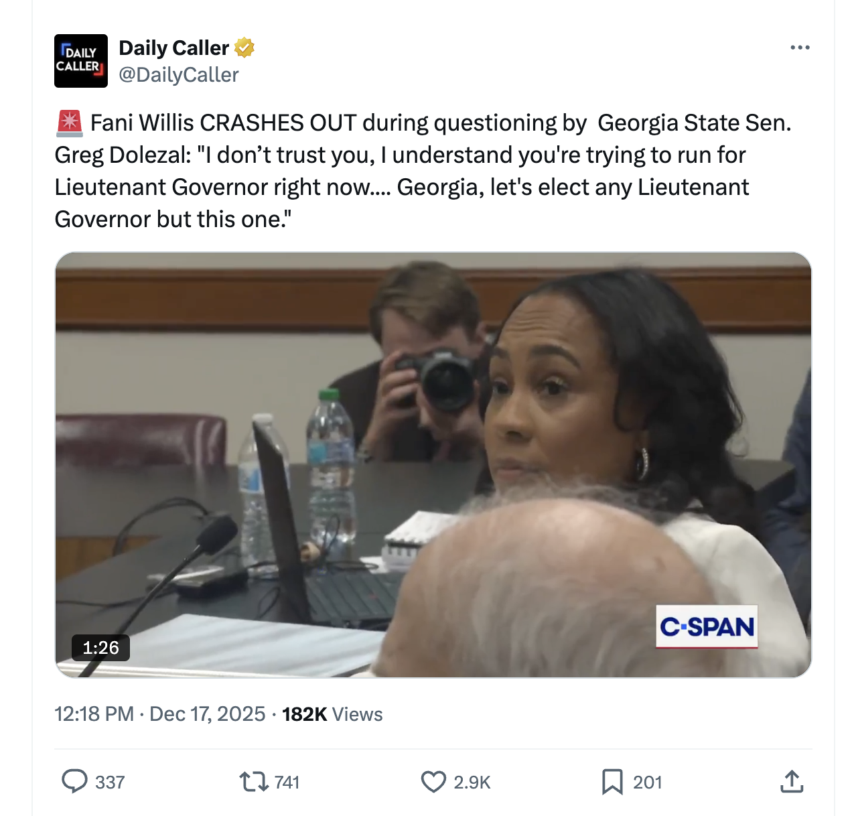
Task: Repost this tweet with the arrows icon
Action: pyautogui.click(x=253, y=781)
